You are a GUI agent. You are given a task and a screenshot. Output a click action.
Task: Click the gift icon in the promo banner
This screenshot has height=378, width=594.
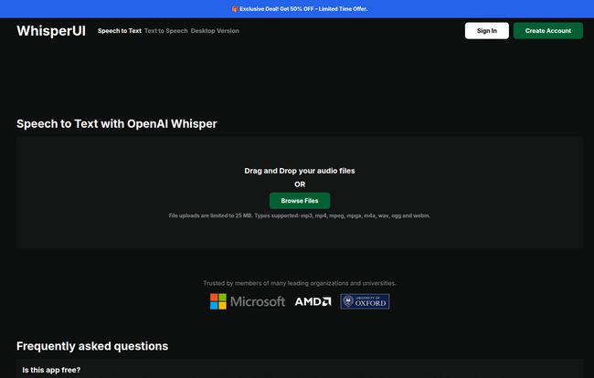235,9
